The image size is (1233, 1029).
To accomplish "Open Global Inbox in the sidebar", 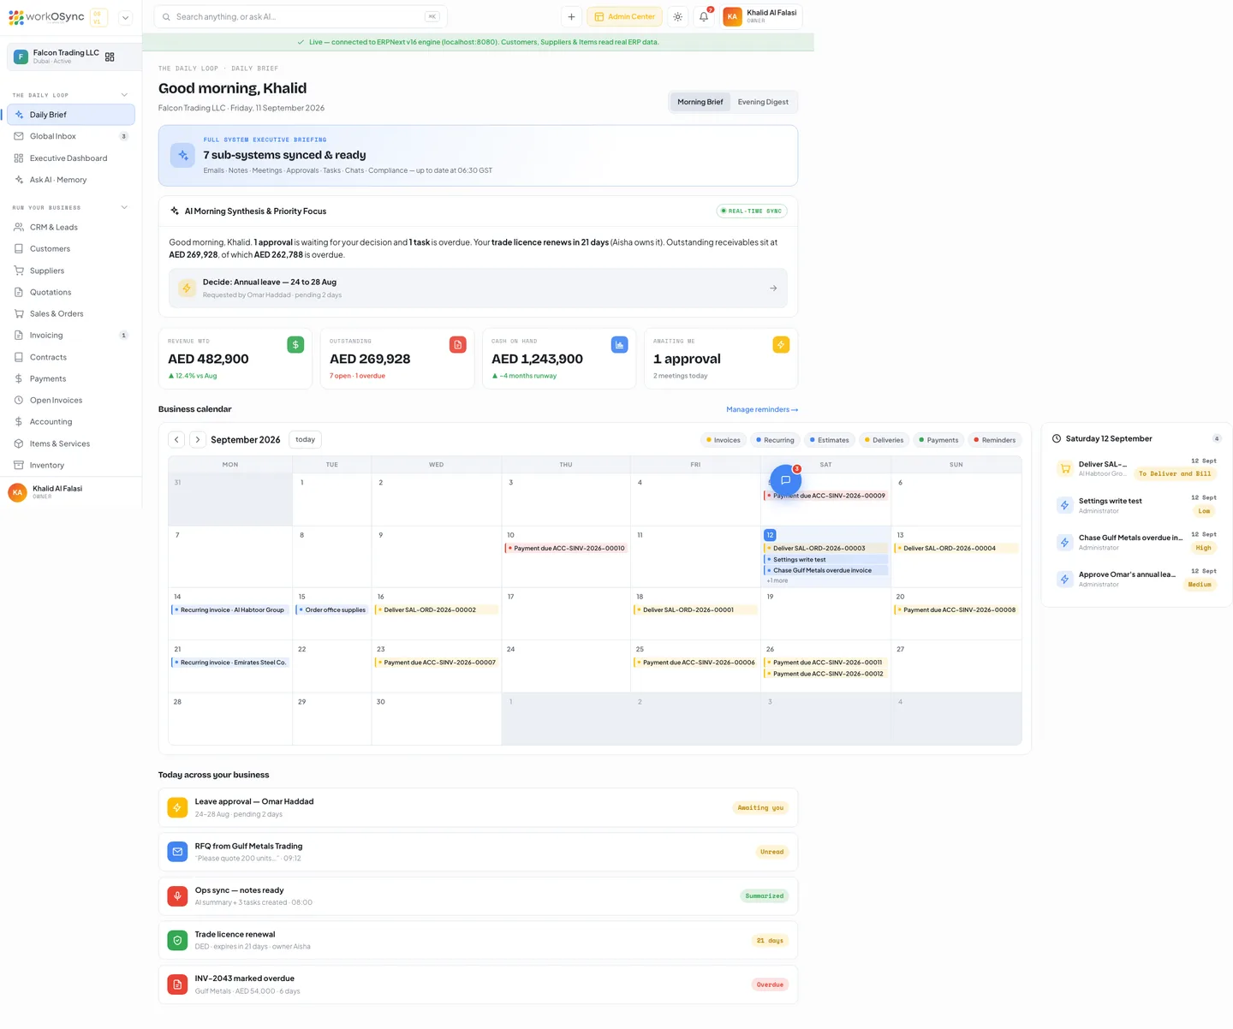I will (71, 136).
